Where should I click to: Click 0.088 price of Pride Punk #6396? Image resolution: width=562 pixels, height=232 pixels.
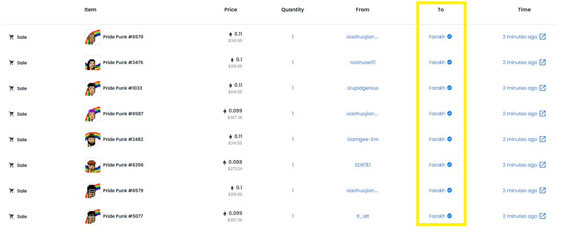pyautogui.click(x=236, y=162)
